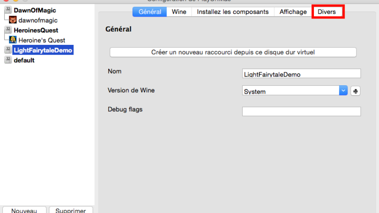Select the DawnOfMagic virtual drive
379x213 pixels.
35,10
